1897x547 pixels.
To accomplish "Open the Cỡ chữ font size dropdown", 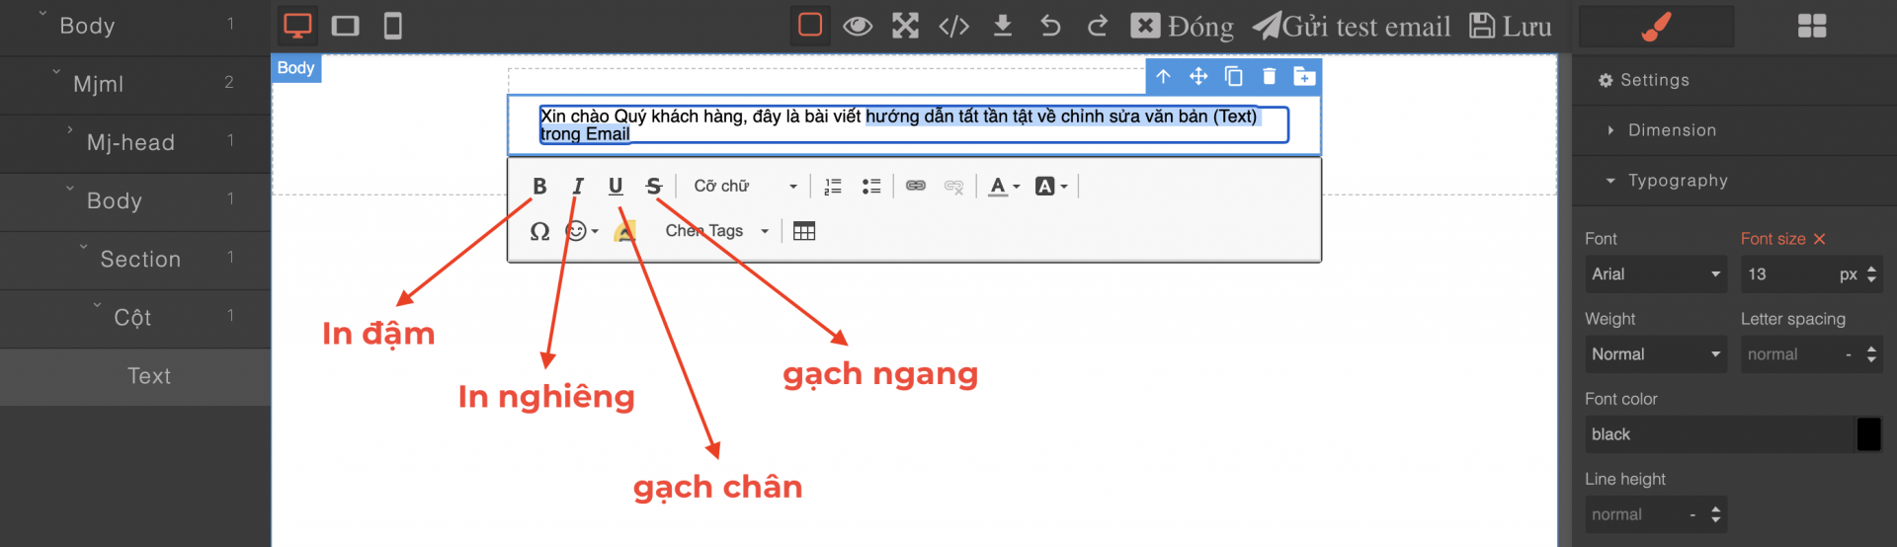I will (x=745, y=187).
